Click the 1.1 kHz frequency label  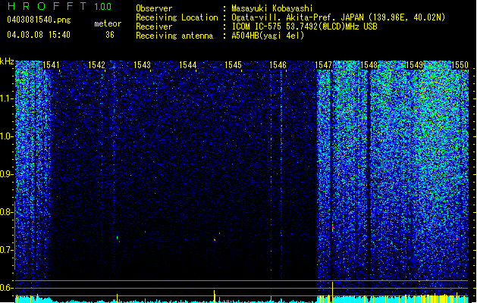(x=6, y=98)
